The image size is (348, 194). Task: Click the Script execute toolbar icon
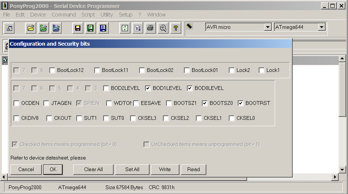coord(138,28)
